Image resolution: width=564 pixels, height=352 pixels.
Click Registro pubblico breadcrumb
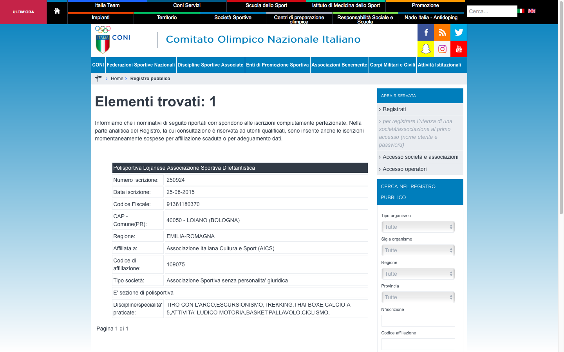pyautogui.click(x=150, y=79)
